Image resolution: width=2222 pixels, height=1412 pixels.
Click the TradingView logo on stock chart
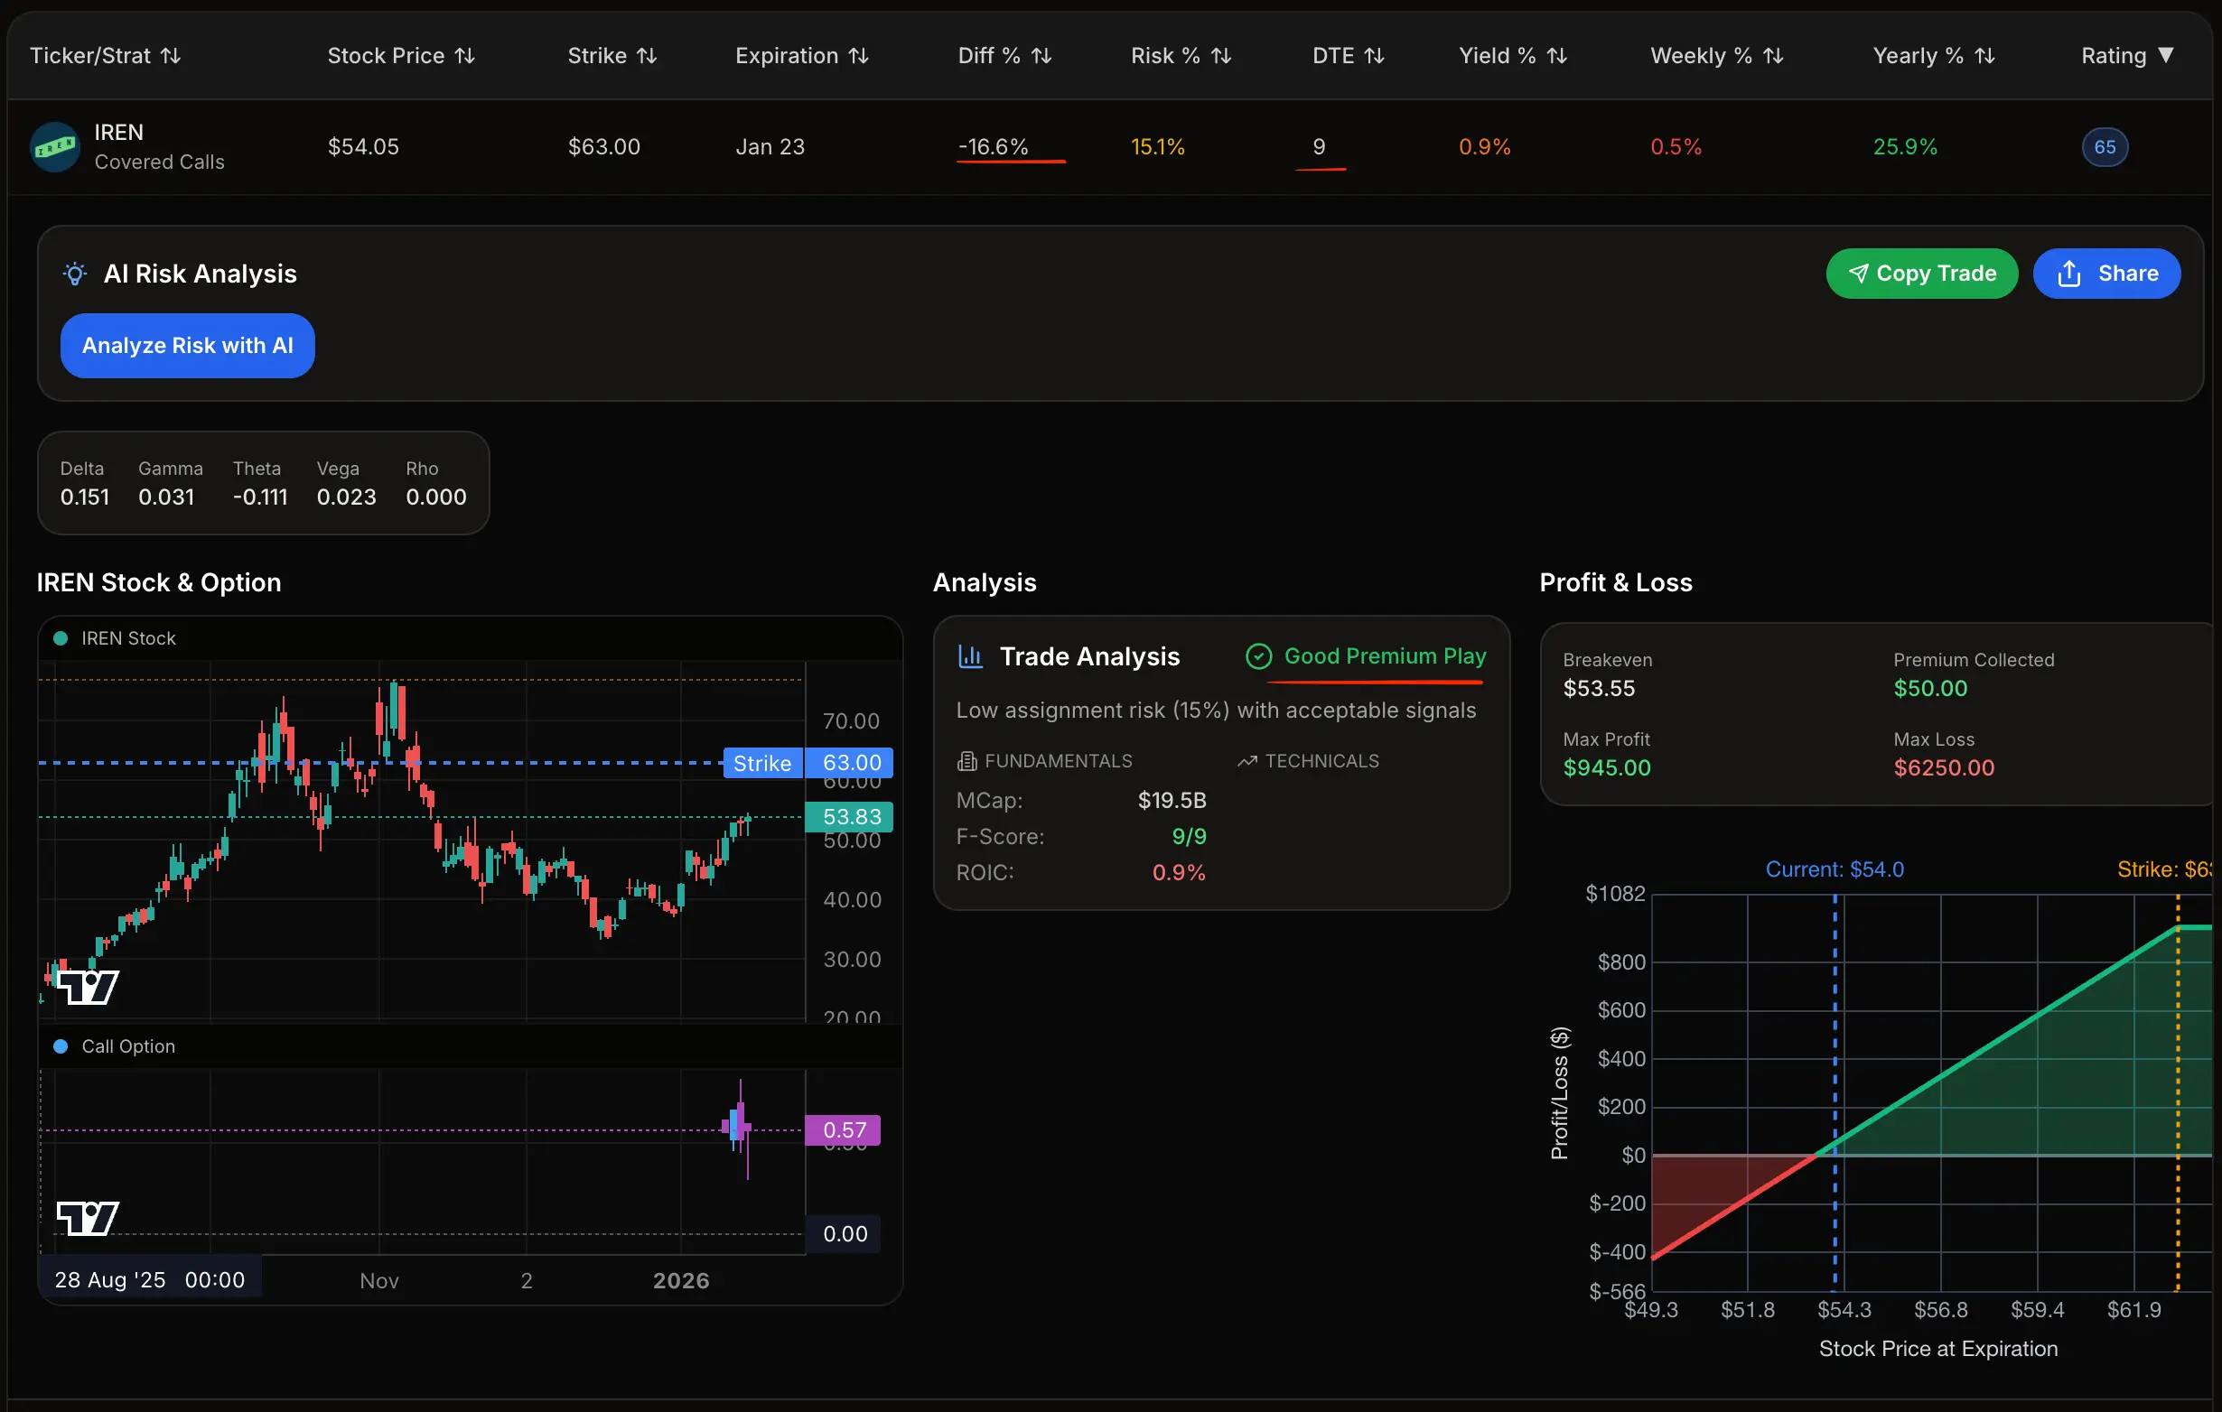click(88, 987)
